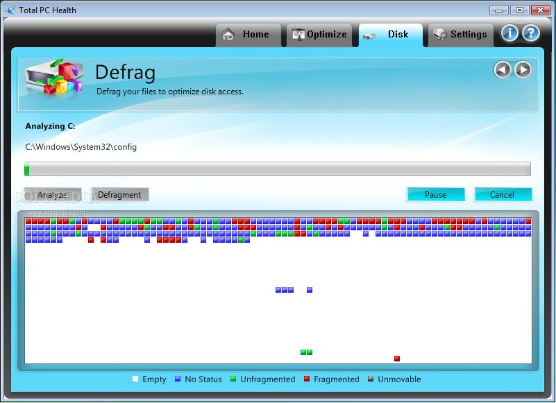
Task: Click the blue info icon
Action: point(509,33)
